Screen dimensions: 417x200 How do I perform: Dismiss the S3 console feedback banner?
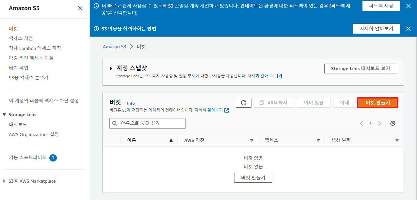coord(408,6)
